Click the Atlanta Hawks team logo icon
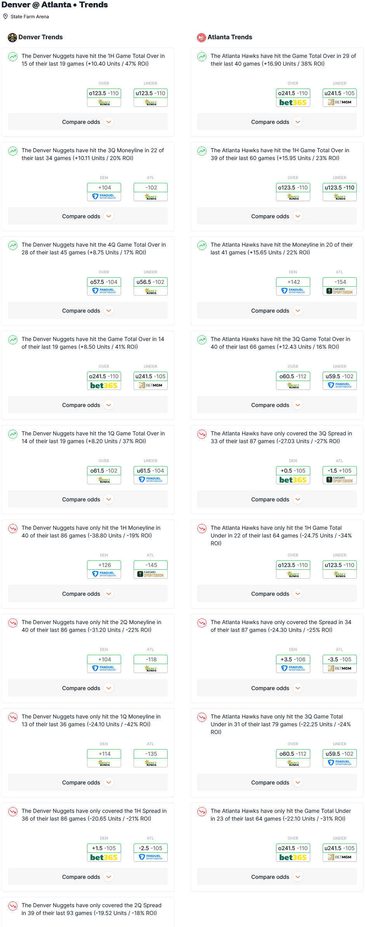 coord(202,37)
